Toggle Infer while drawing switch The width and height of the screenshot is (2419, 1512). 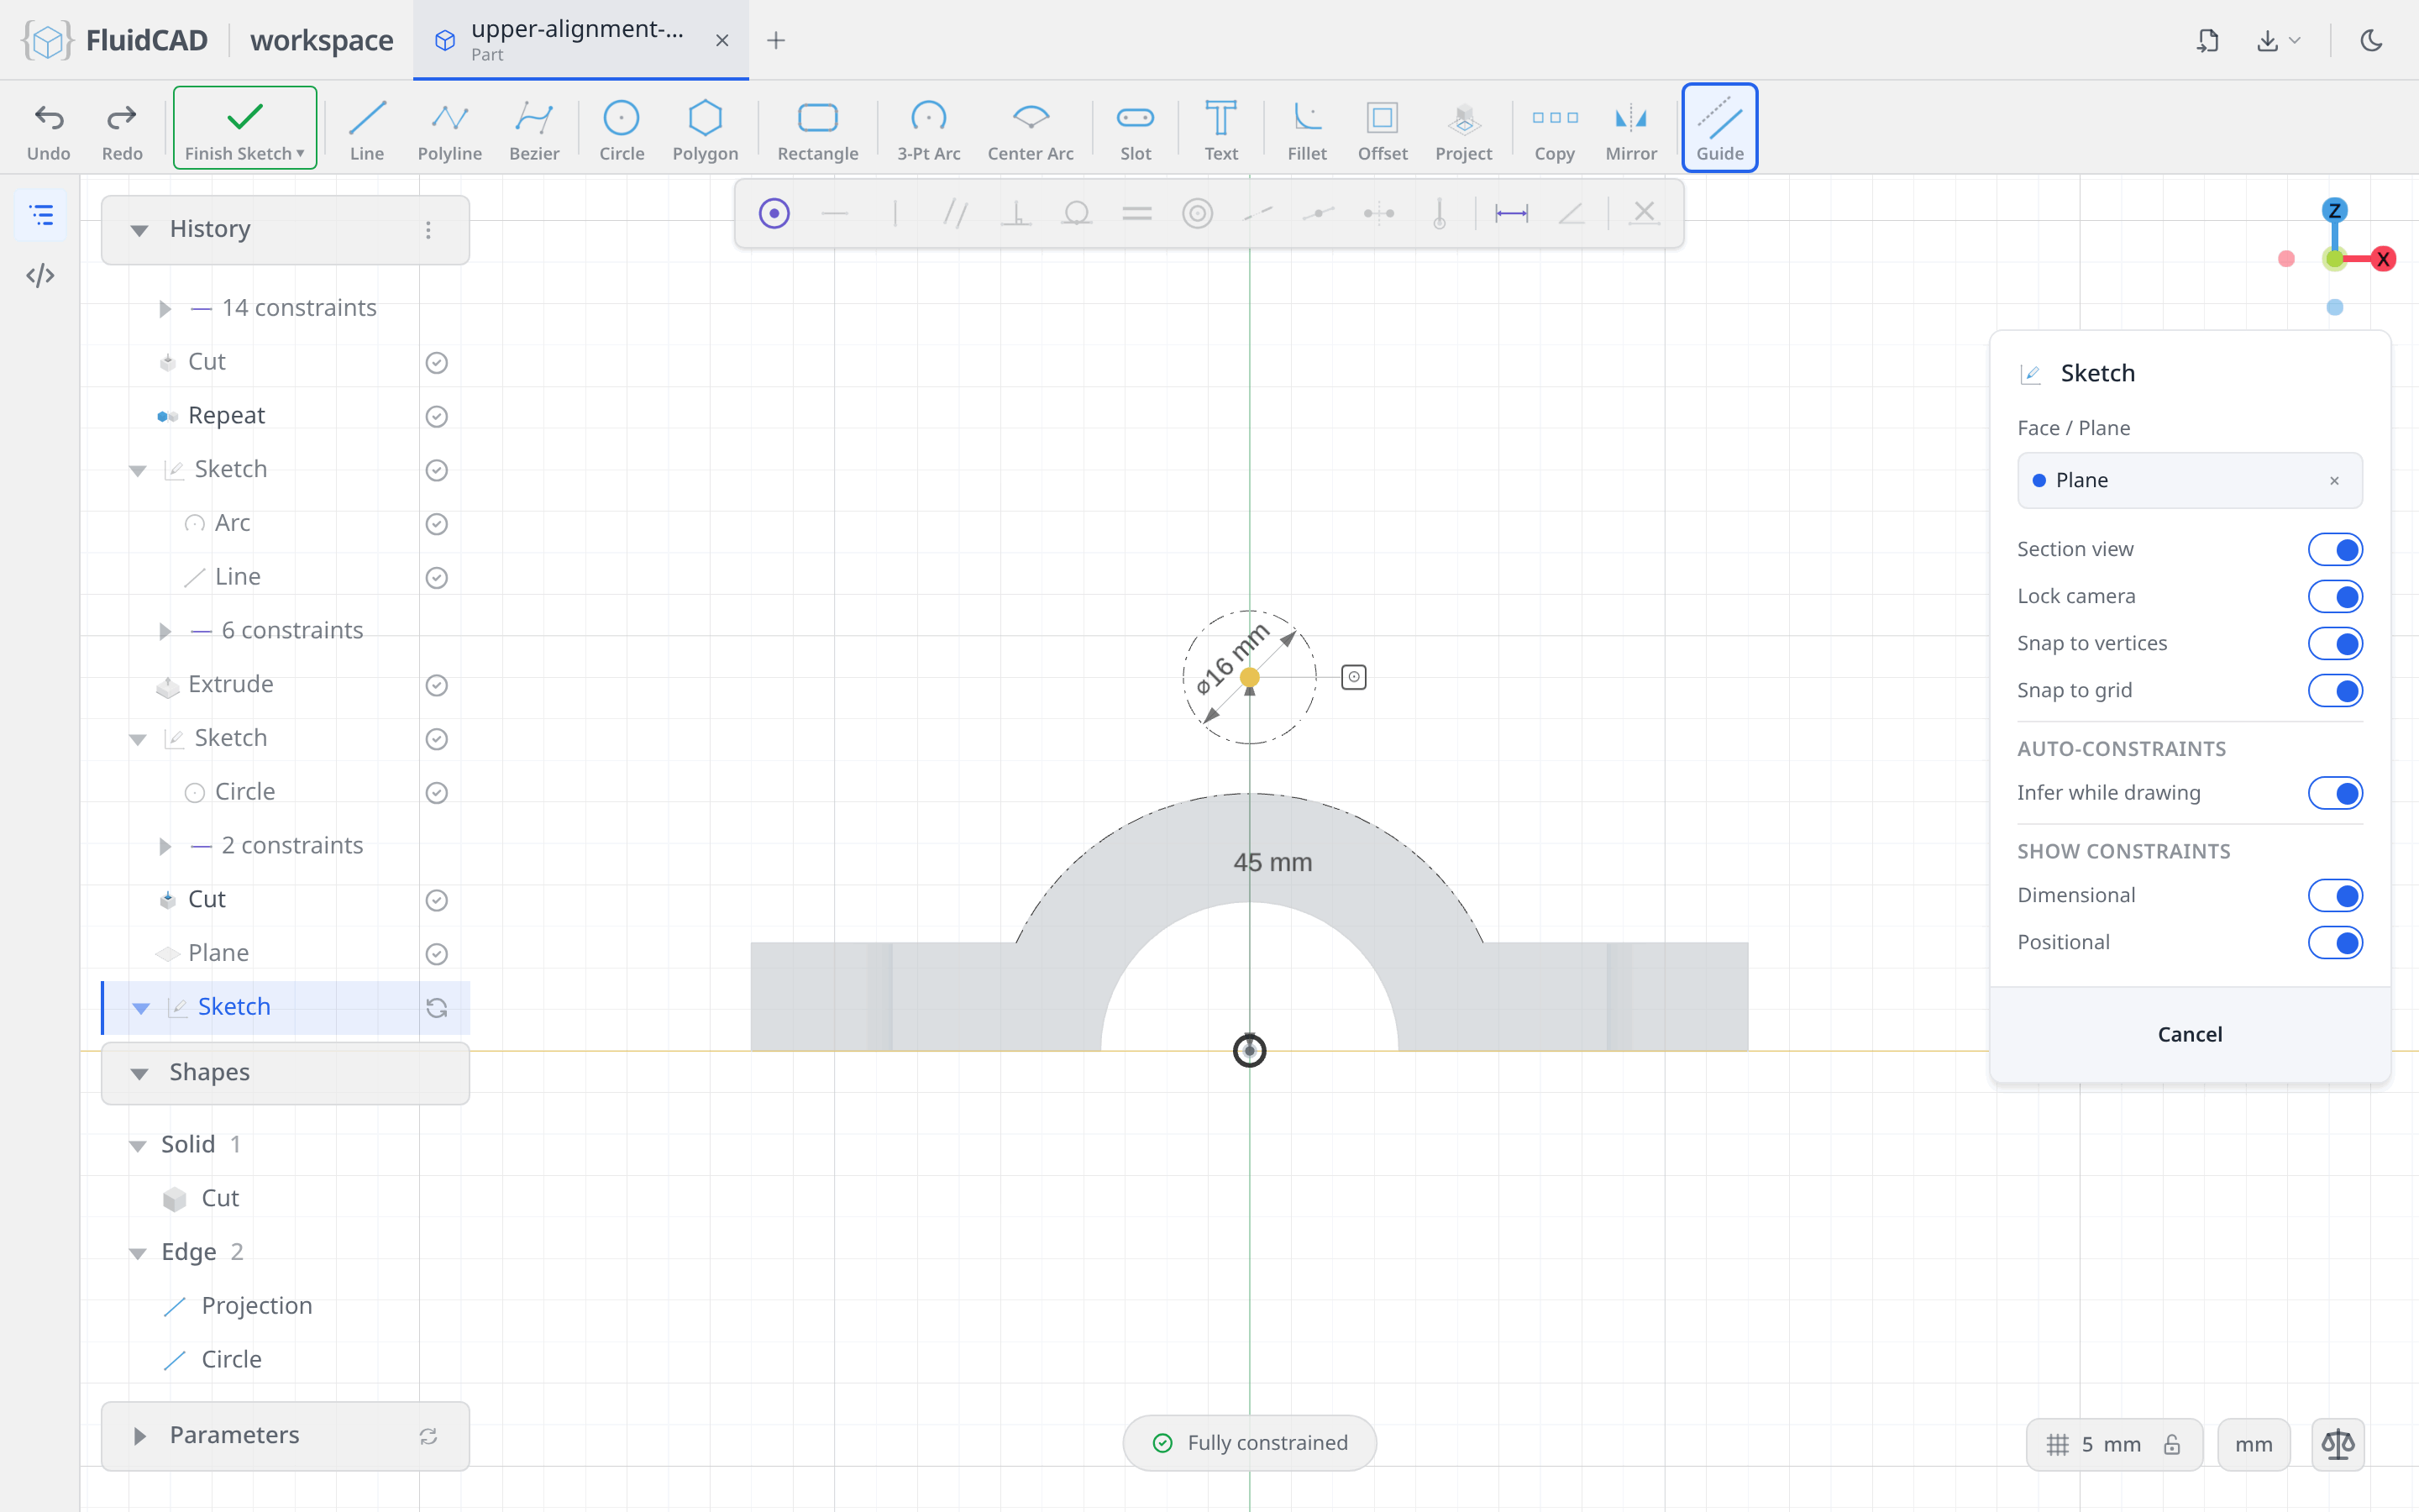click(2335, 793)
